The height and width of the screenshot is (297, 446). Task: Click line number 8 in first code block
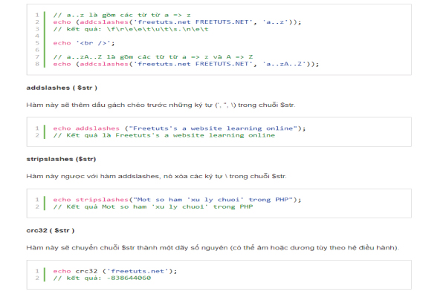click(x=36, y=64)
